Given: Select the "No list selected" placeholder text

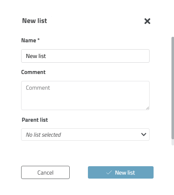Looking at the screenshot, I should [43, 135].
